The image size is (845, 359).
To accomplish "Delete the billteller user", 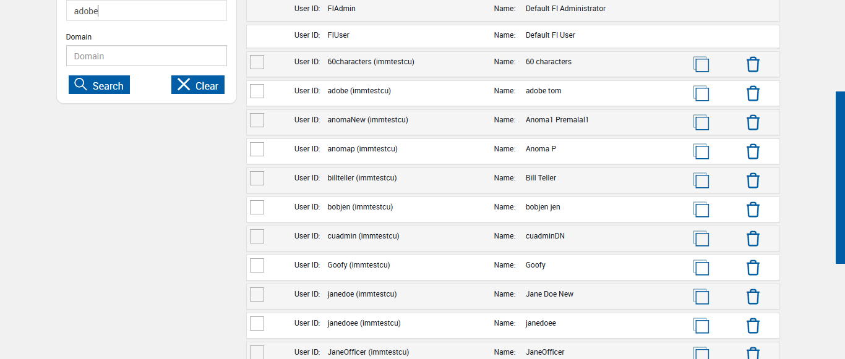I will point(753,181).
